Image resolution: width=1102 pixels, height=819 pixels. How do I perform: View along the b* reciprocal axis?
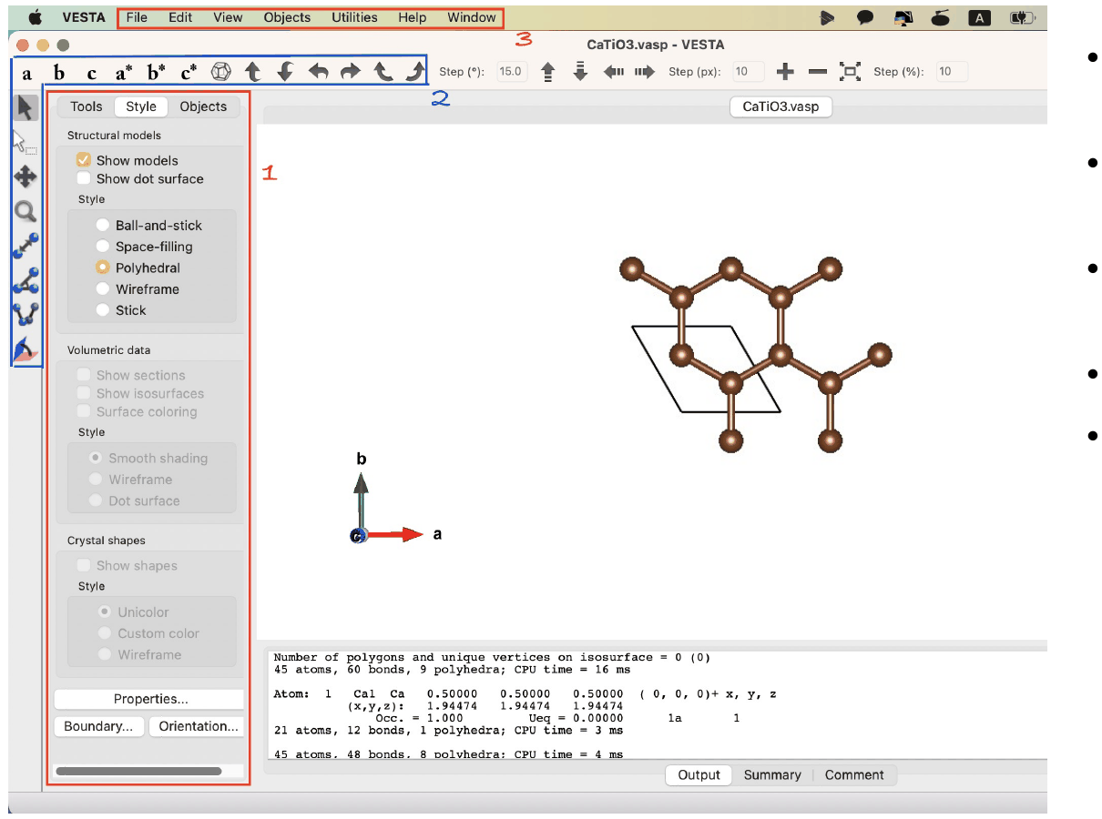click(x=156, y=72)
